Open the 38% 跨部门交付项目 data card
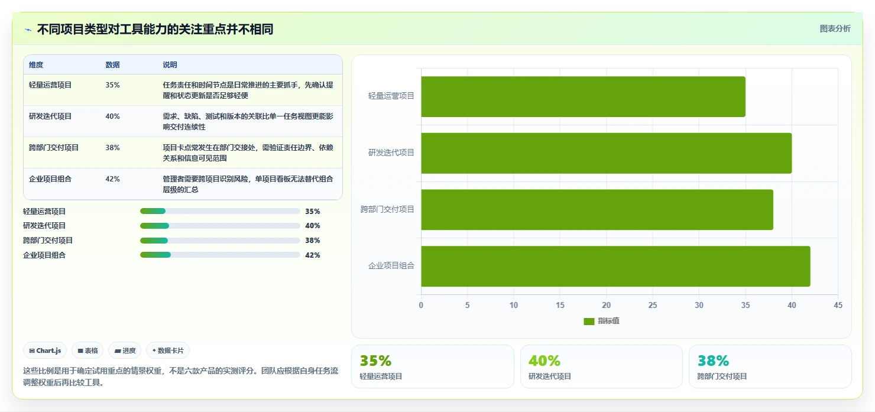 [770, 366]
